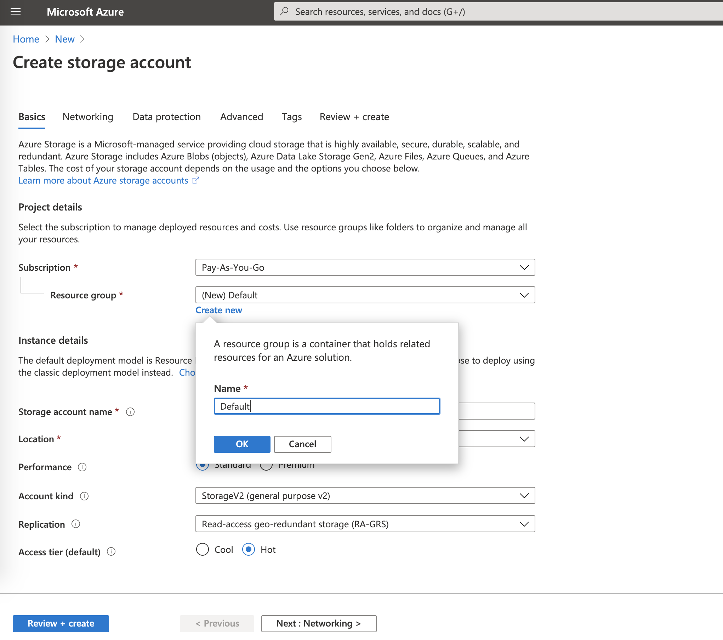Open the Advanced tab
723x640 pixels.
241,117
